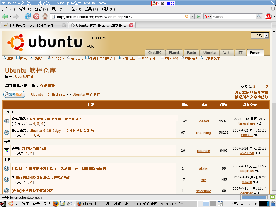Click 标记所有文章为已读 link

pos(251,97)
